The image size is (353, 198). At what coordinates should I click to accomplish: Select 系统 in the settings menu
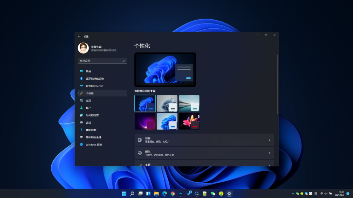88,71
